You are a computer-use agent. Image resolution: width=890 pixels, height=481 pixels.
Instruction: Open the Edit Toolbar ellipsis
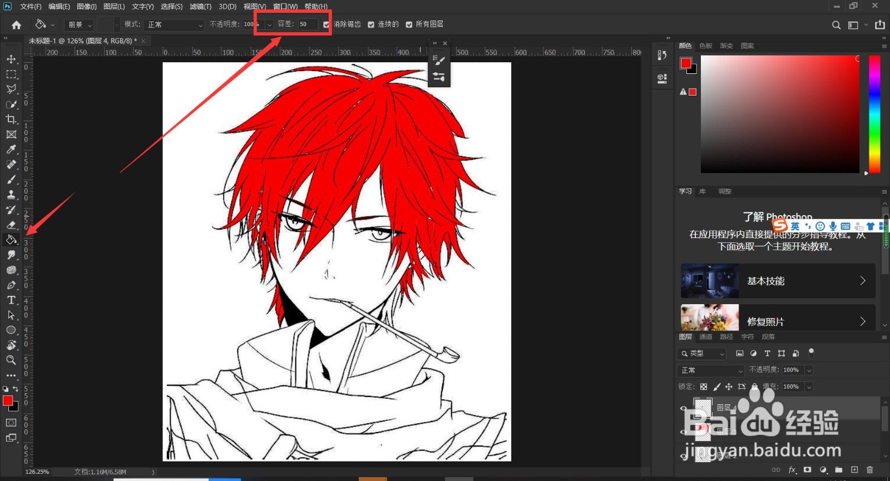pyautogui.click(x=11, y=375)
